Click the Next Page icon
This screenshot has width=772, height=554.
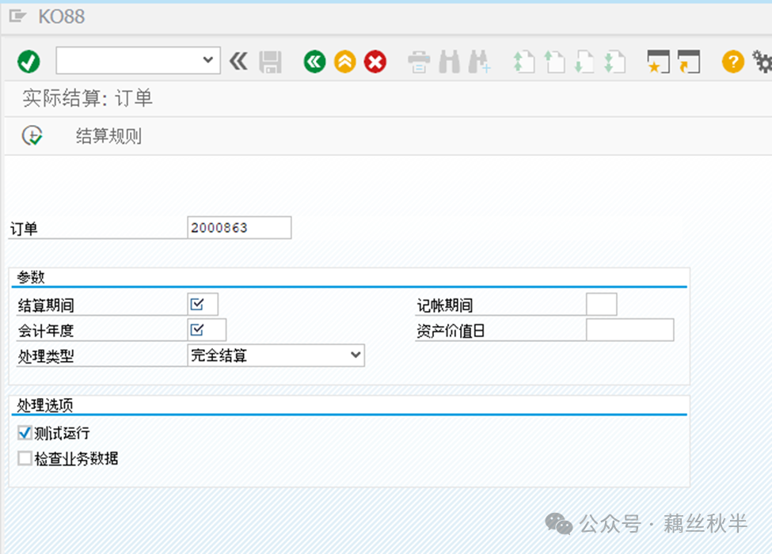[x=585, y=62]
